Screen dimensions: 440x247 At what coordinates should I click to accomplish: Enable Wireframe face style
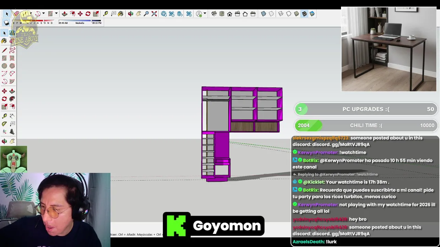(x=281, y=14)
